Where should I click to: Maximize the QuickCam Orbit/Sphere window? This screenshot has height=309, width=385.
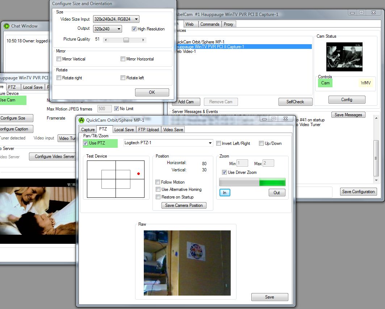click(x=273, y=119)
